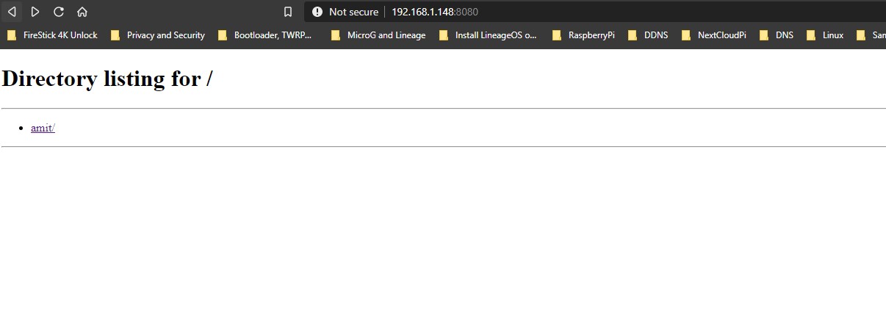Open the browser home page
This screenshot has width=886, height=332.
click(82, 12)
